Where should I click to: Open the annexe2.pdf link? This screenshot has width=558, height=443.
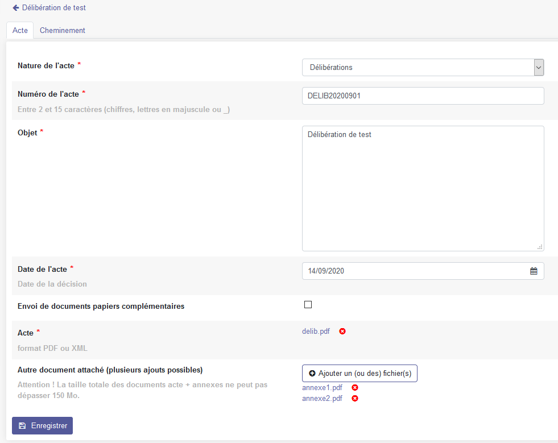(322, 399)
